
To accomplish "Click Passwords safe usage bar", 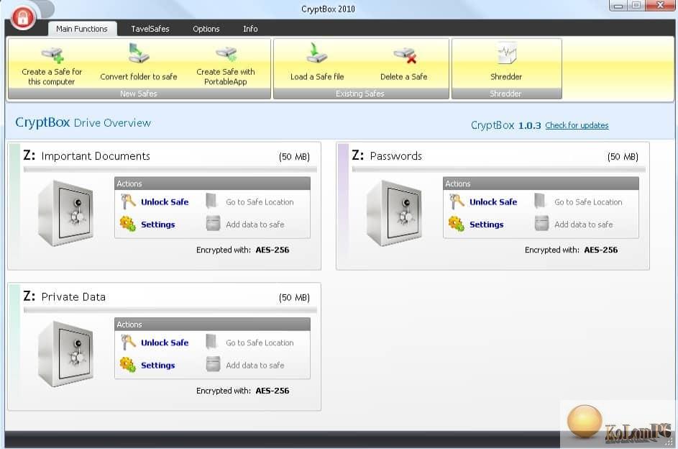I will point(498,169).
